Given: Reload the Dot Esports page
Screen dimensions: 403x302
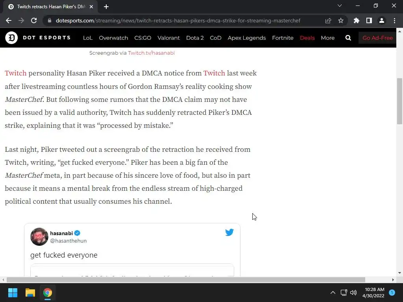Looking at the screenshot, I should [x=34, y=20].
